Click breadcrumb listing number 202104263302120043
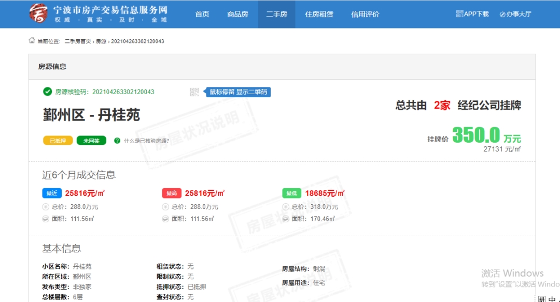Viewport: 560px width, 302px height. [137, 41]
